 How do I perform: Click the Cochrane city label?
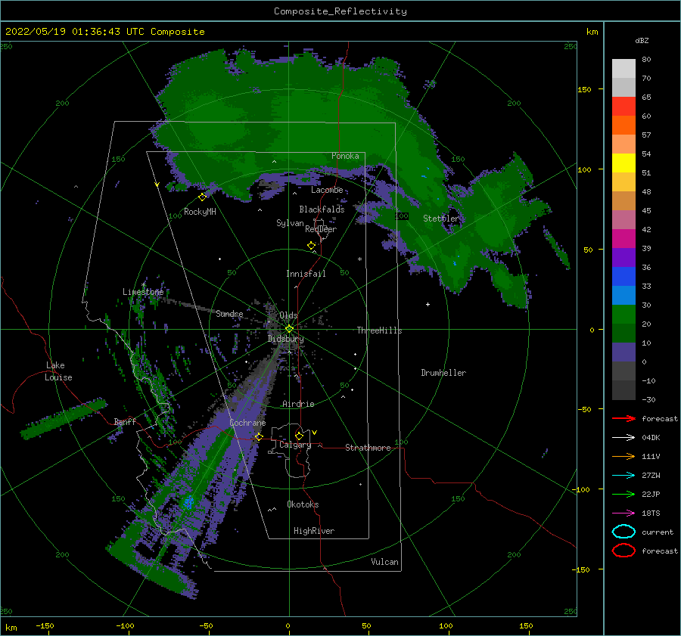tap(247, 423)
